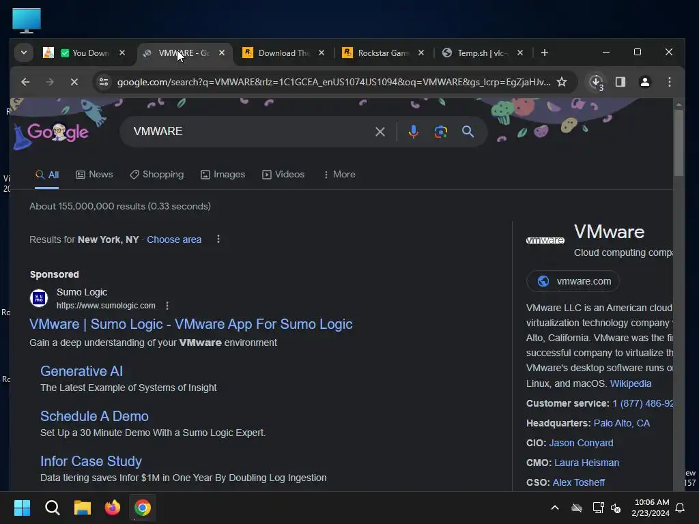Open the Generative AI sitelink

[x=82, y=371]
